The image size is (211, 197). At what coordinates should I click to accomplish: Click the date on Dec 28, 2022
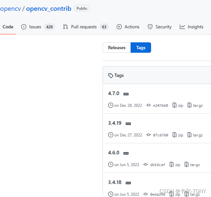tap(128, 106)
